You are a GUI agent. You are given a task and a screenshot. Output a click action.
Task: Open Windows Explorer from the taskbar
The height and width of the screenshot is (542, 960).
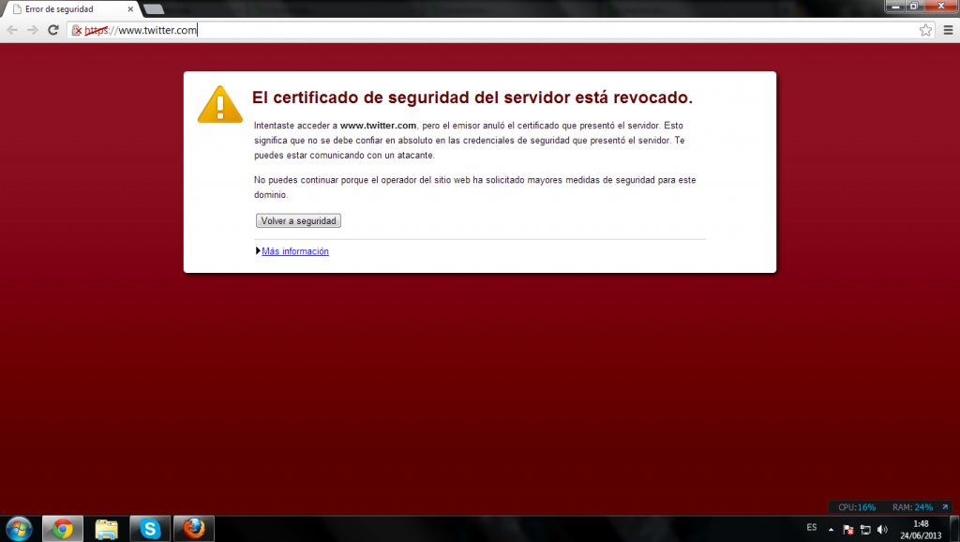[107, 529]
